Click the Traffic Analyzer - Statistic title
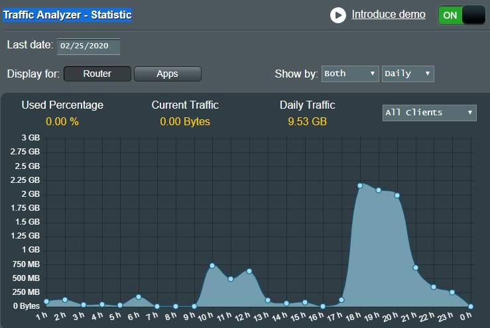Screen dimensions: 490x328 68,15
